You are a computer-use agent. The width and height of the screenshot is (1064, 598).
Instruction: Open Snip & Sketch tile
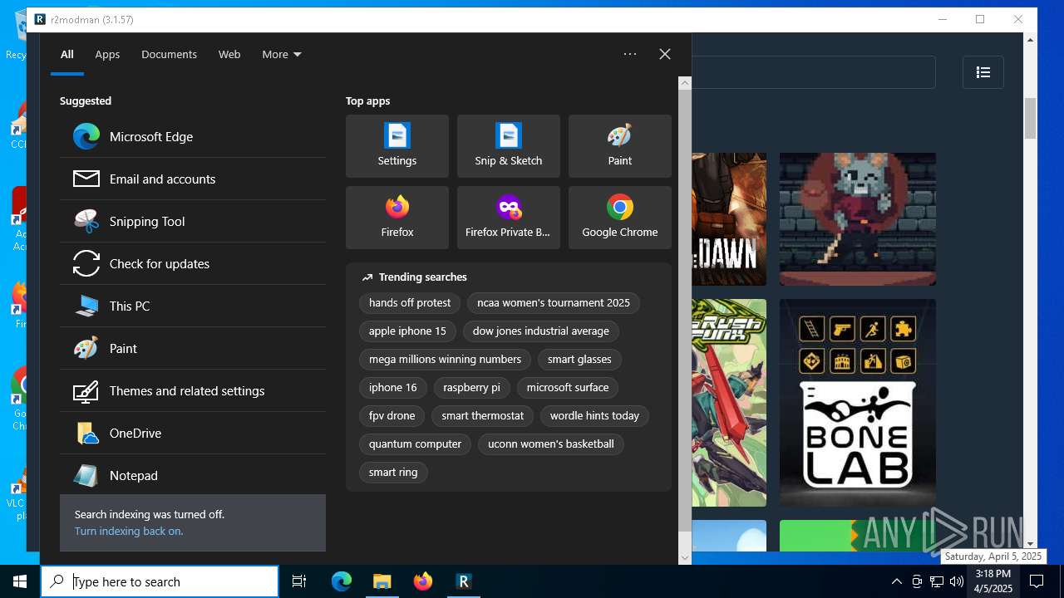tap(509, 146)
